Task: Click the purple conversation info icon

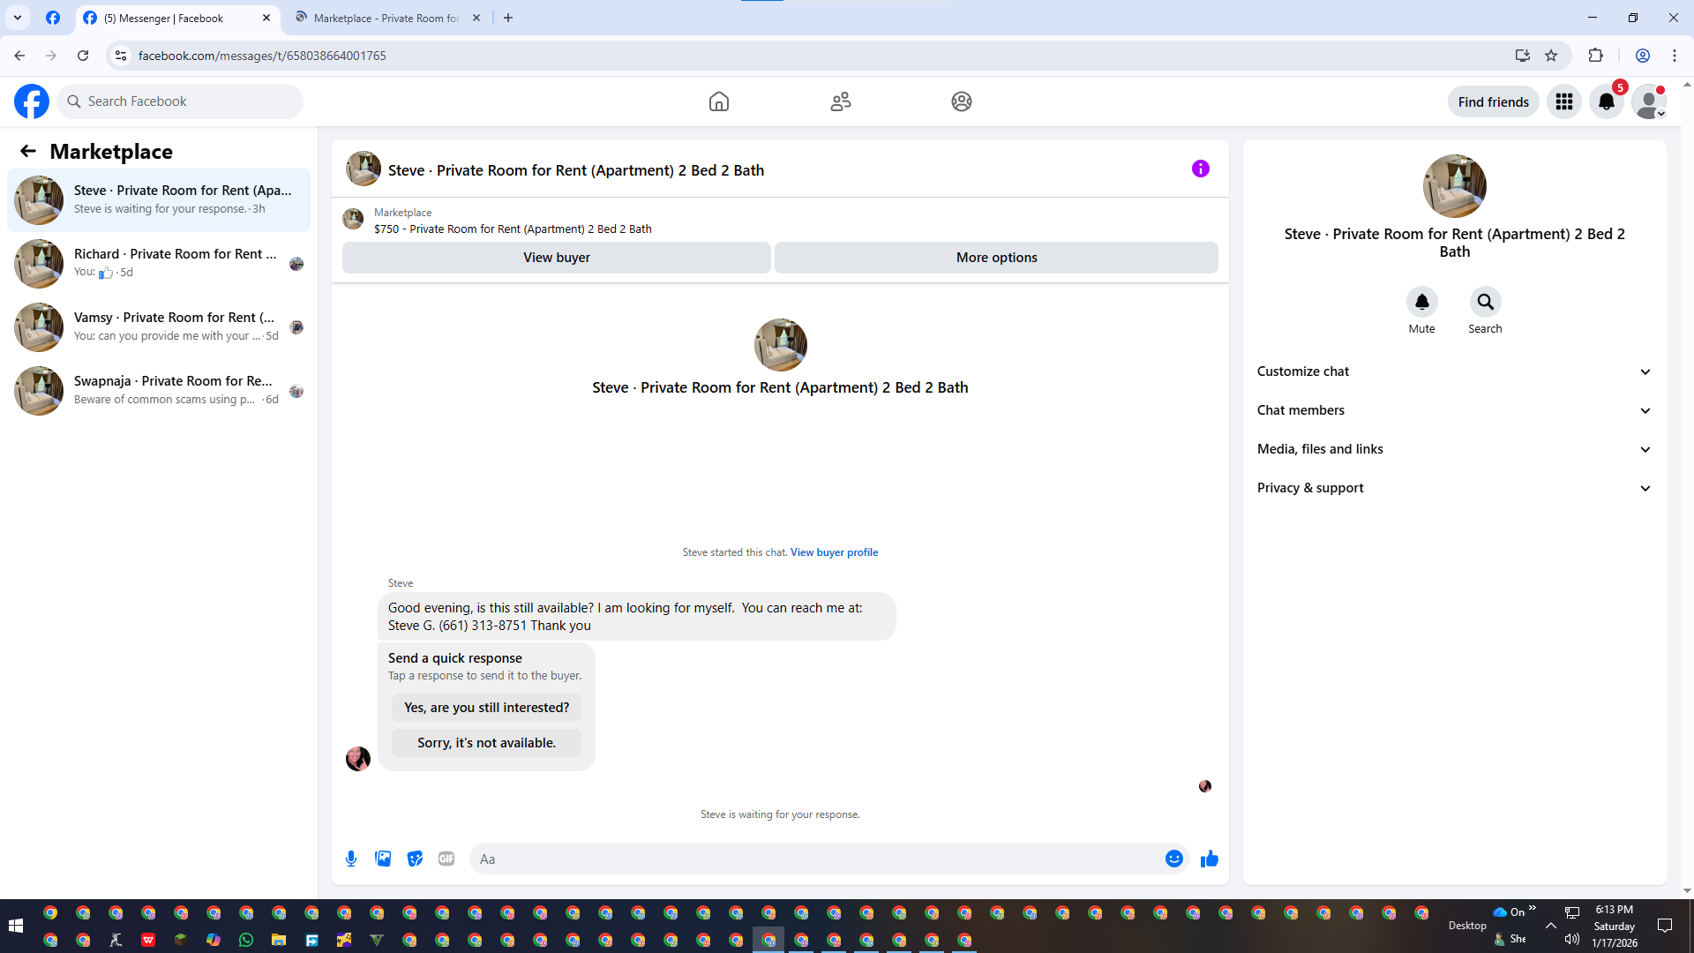Action: coord(1200,169)
